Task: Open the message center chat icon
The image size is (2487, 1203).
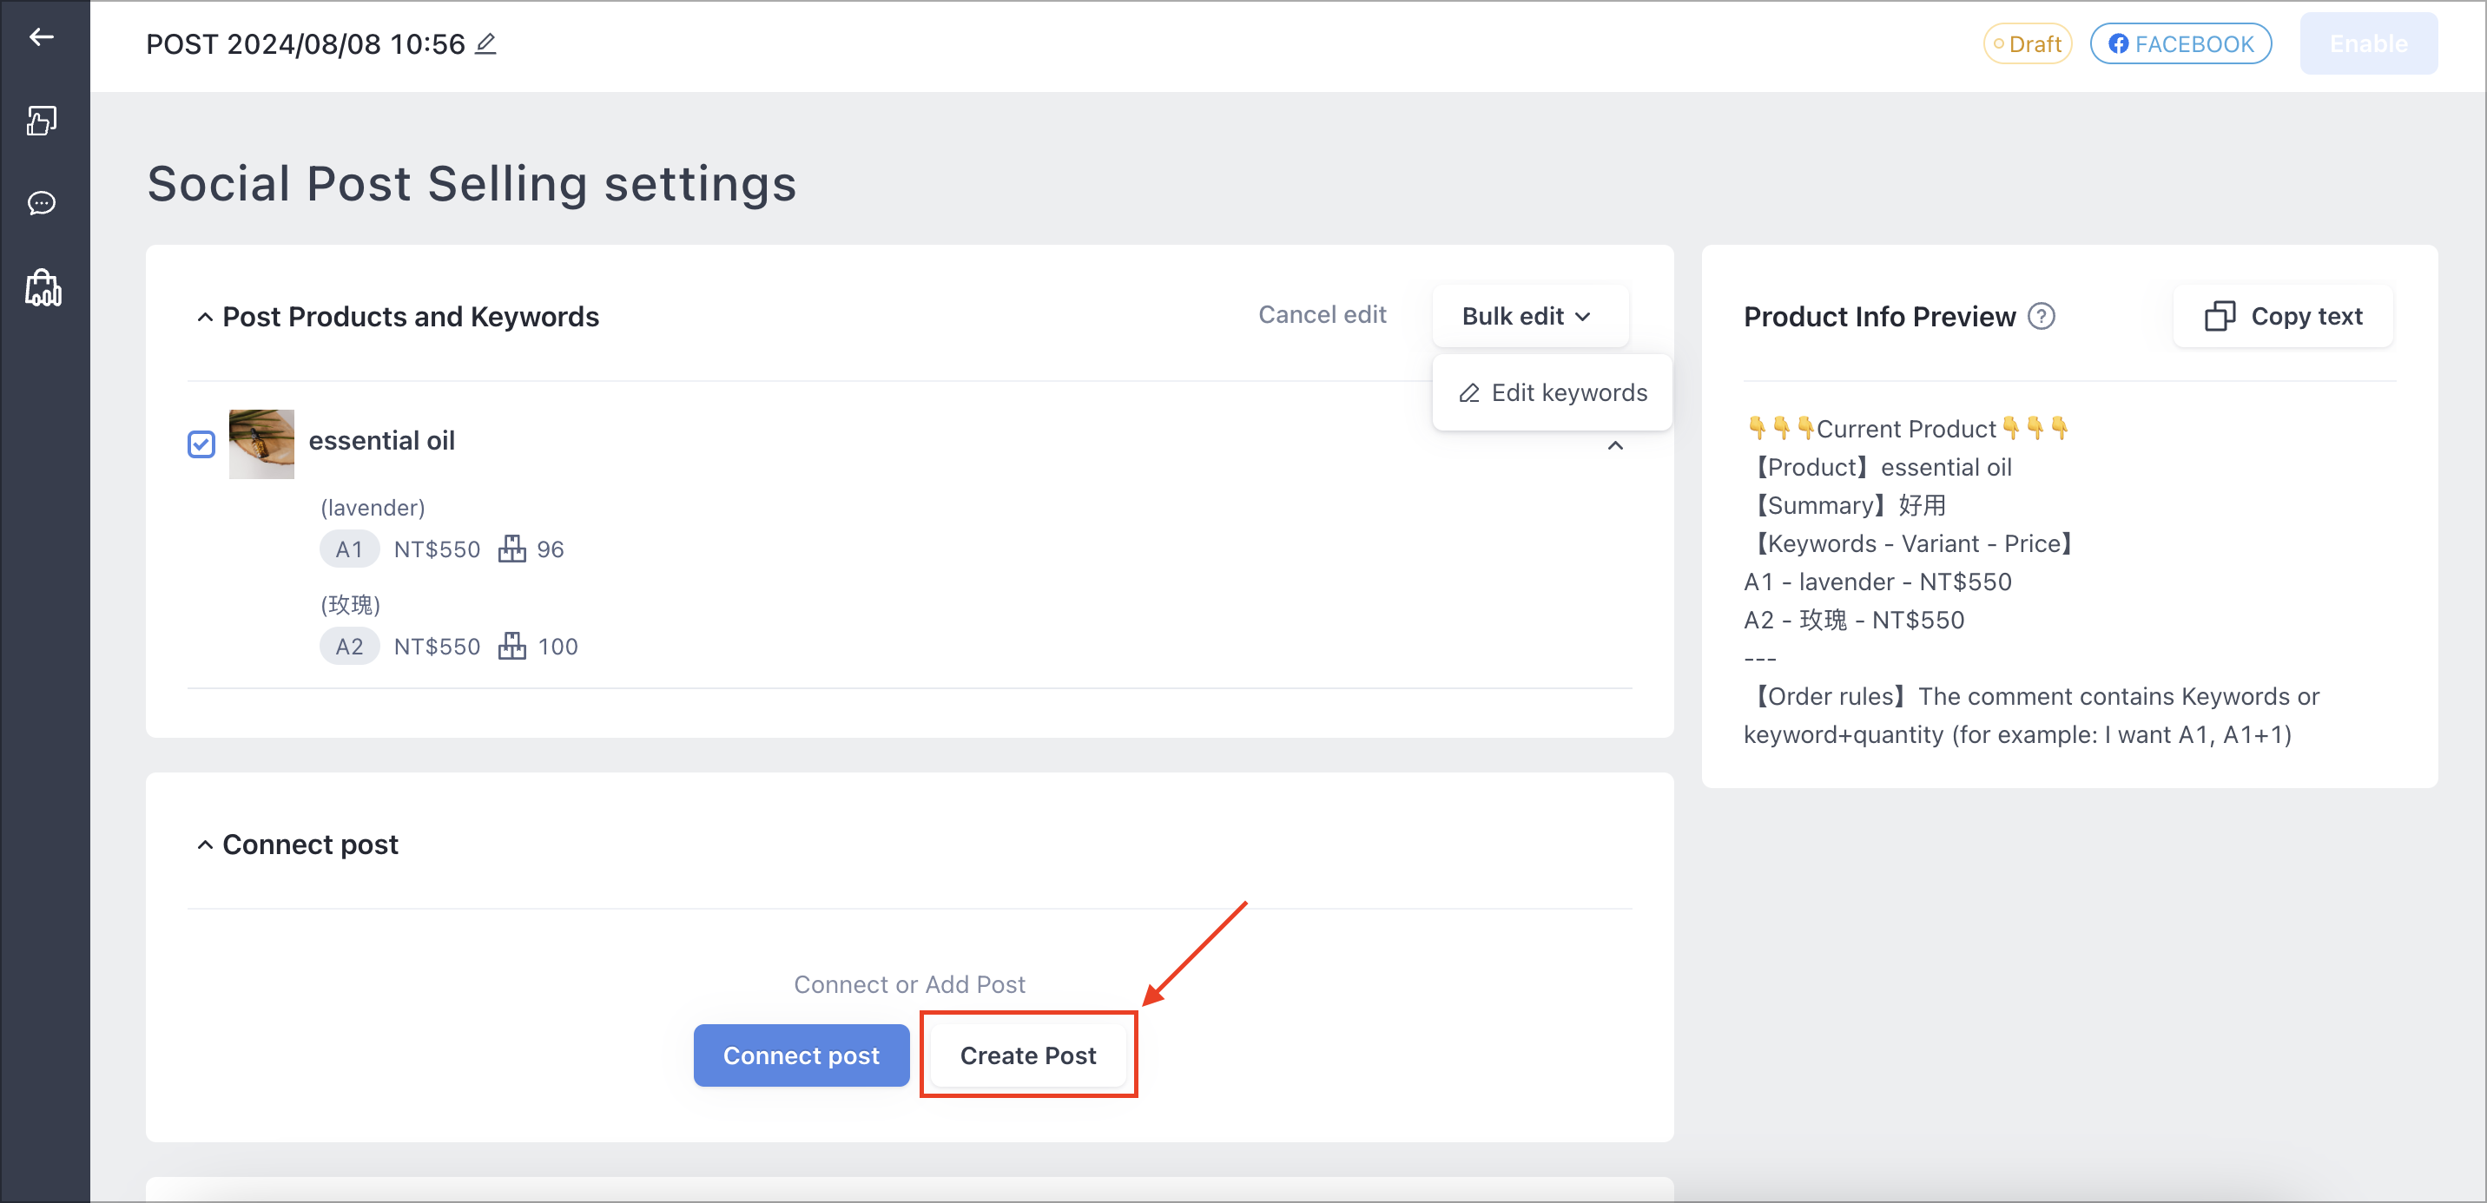Action: click(42, 204)
